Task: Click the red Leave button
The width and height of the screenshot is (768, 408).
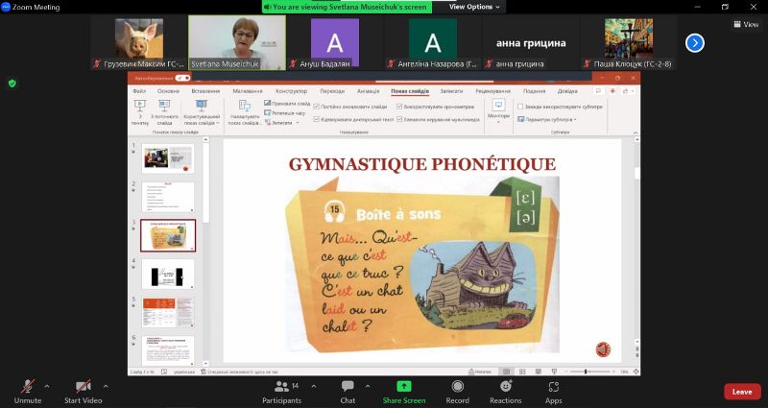Action: point(742,392)
